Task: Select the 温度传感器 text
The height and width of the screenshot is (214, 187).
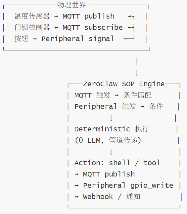Action: pos(32,16)
